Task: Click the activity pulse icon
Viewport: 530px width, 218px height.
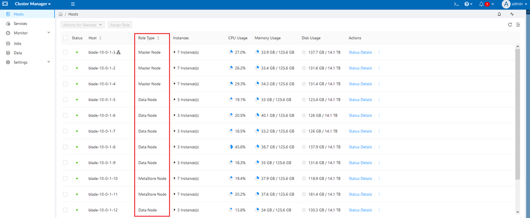Action: coord(512,14)
